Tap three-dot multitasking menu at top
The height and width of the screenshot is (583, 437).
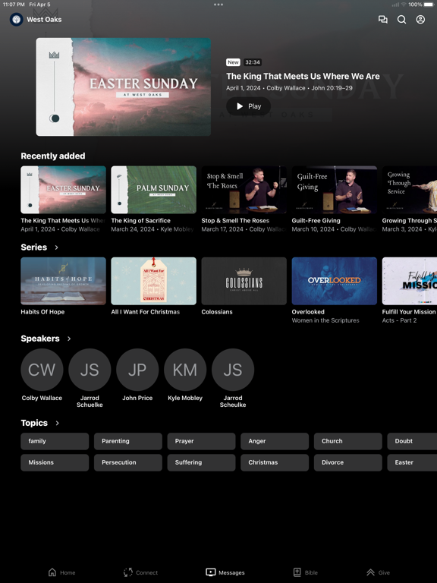click(x=218, y=5)
